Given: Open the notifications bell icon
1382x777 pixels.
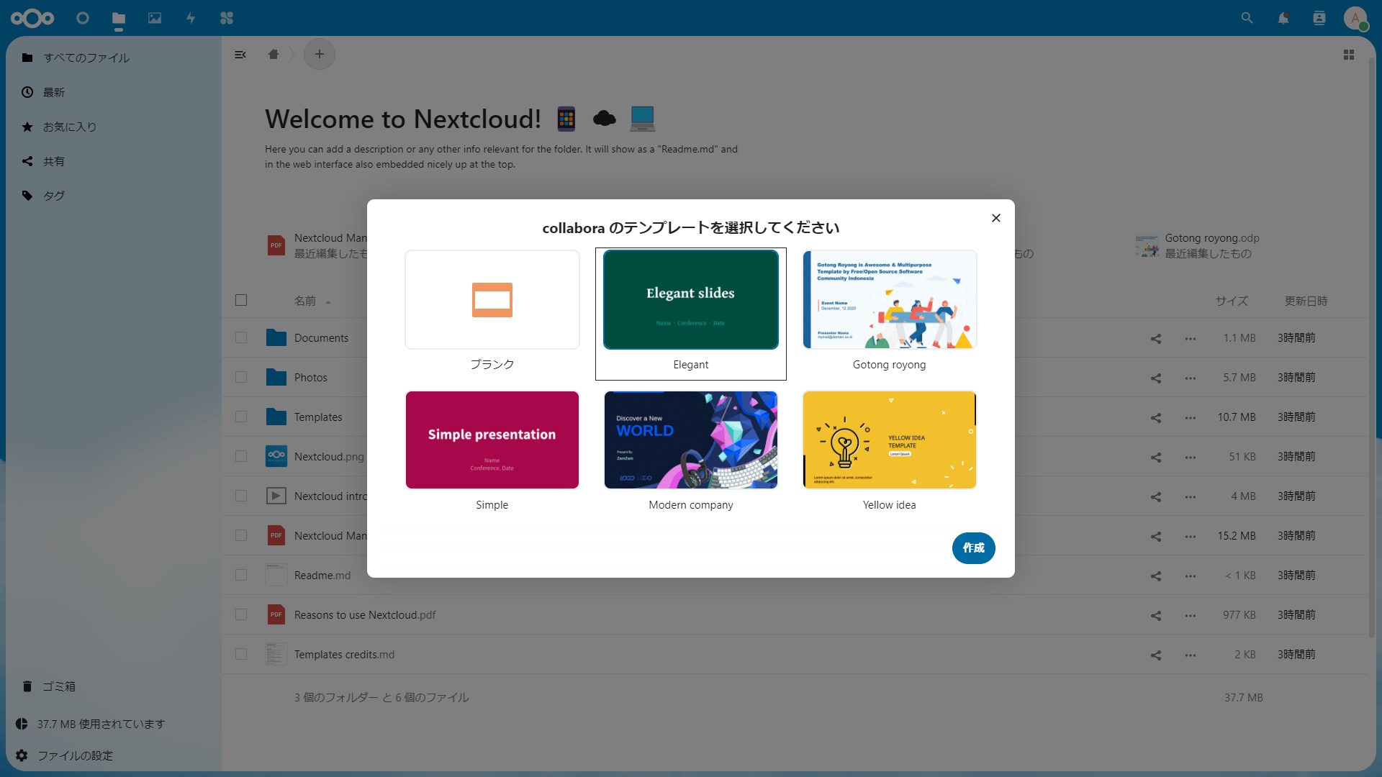Looking at the screenshot, I should [x=1283, y=18].
